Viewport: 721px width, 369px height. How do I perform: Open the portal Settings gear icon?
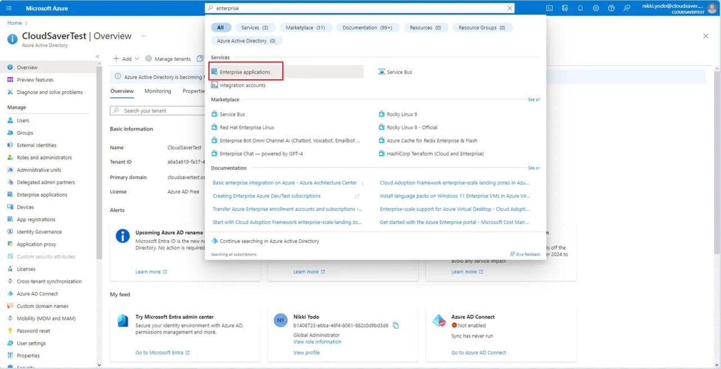(596, 8)
